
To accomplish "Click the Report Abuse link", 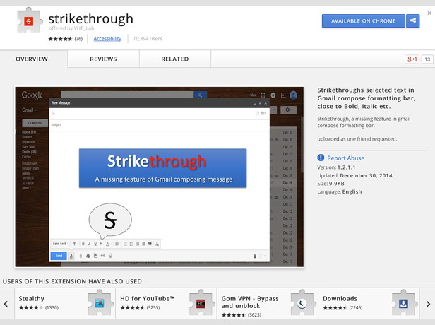I will click(346, 158).
